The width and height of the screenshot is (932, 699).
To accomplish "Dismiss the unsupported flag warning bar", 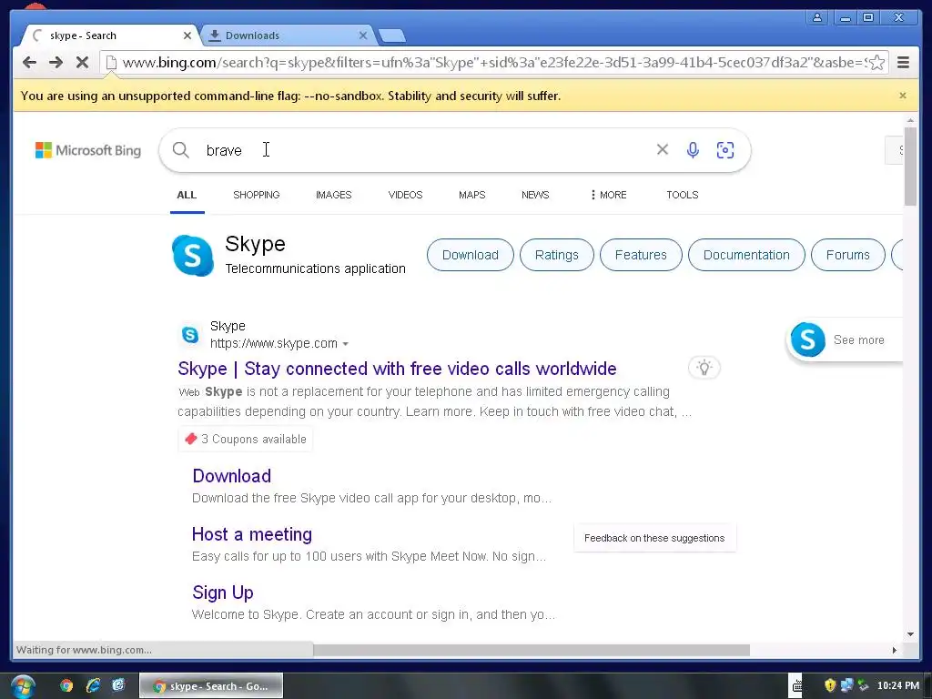I will coord(903,96).
